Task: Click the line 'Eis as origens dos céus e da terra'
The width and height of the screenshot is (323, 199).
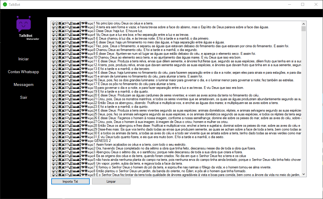Action: 149,156
